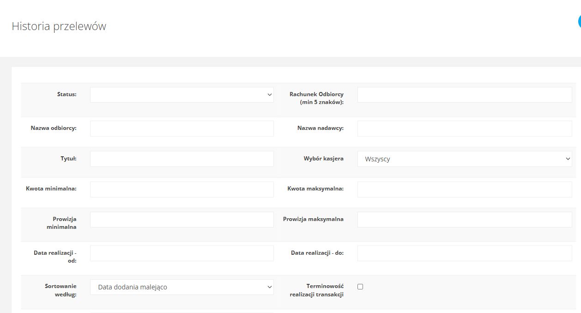581x313 pixels.
Task: Open the Wybór kasjera dropdown
Action: [x=465, y=159]
